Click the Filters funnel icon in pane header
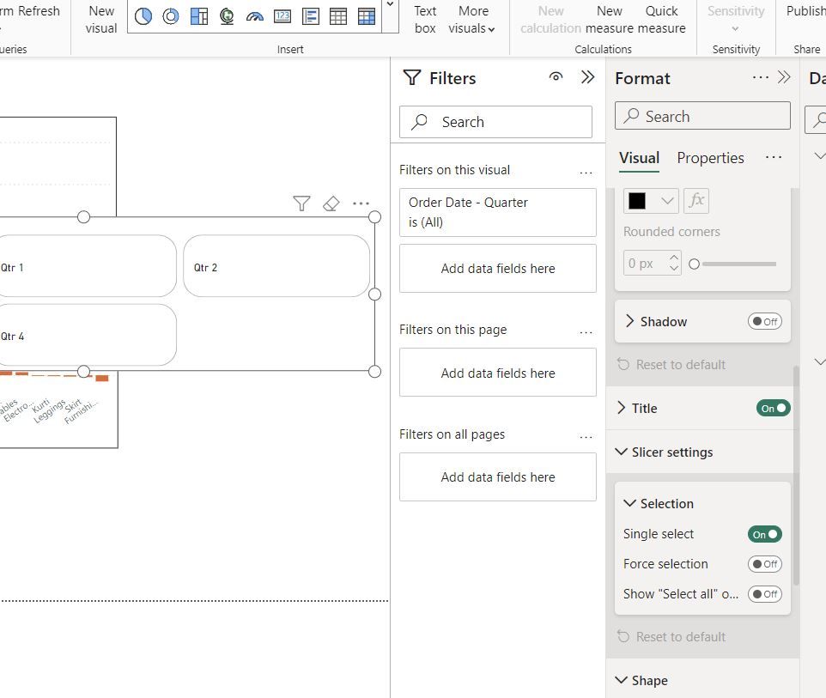 tap(412, 78)
